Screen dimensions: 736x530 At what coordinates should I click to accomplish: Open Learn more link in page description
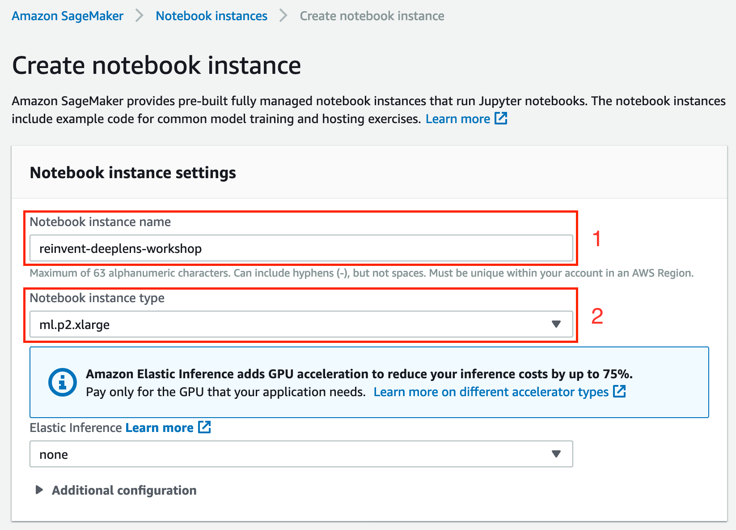(458, 119)
